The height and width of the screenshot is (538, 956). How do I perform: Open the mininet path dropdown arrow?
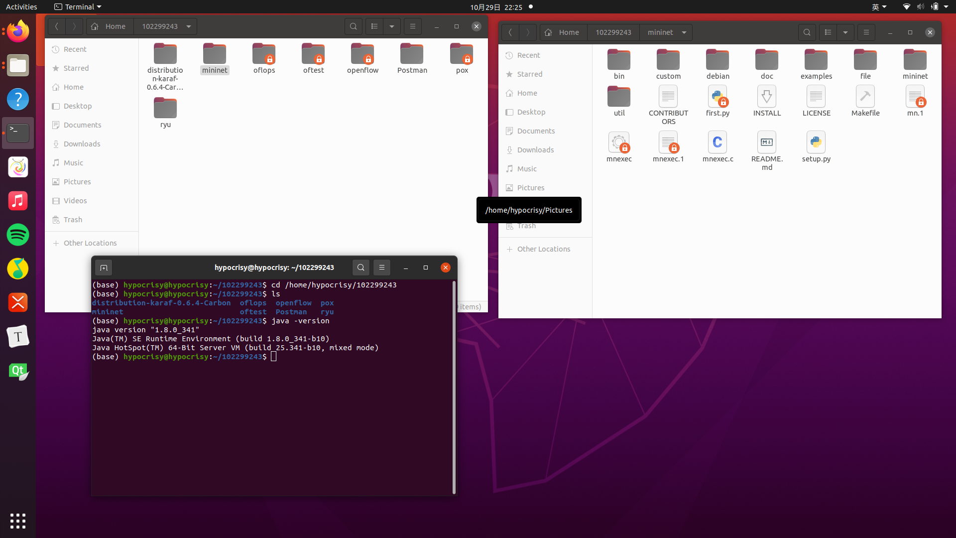[x=684, y=32]
